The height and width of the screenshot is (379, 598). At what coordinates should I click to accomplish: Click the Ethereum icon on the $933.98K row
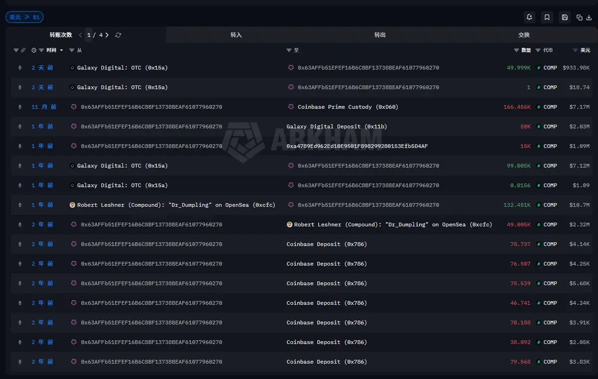(x=20, y=68)
